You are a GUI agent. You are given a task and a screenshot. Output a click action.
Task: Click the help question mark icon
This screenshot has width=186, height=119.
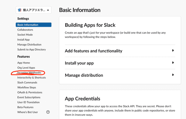coord(48,112)
